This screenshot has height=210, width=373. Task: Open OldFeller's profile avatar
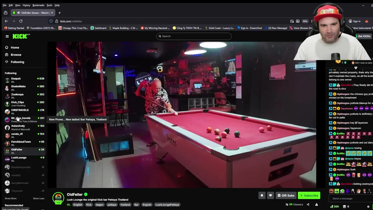click(x=58, y=198)
